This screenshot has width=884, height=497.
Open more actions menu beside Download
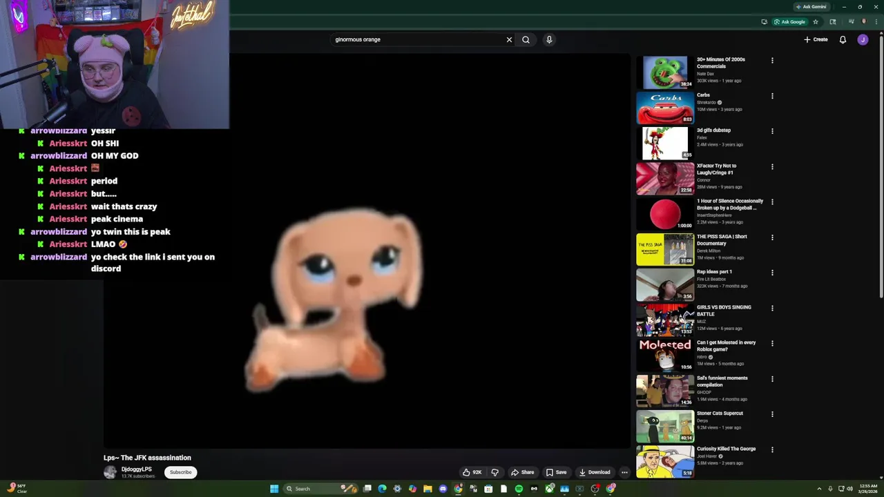click(x=624, y=472)
